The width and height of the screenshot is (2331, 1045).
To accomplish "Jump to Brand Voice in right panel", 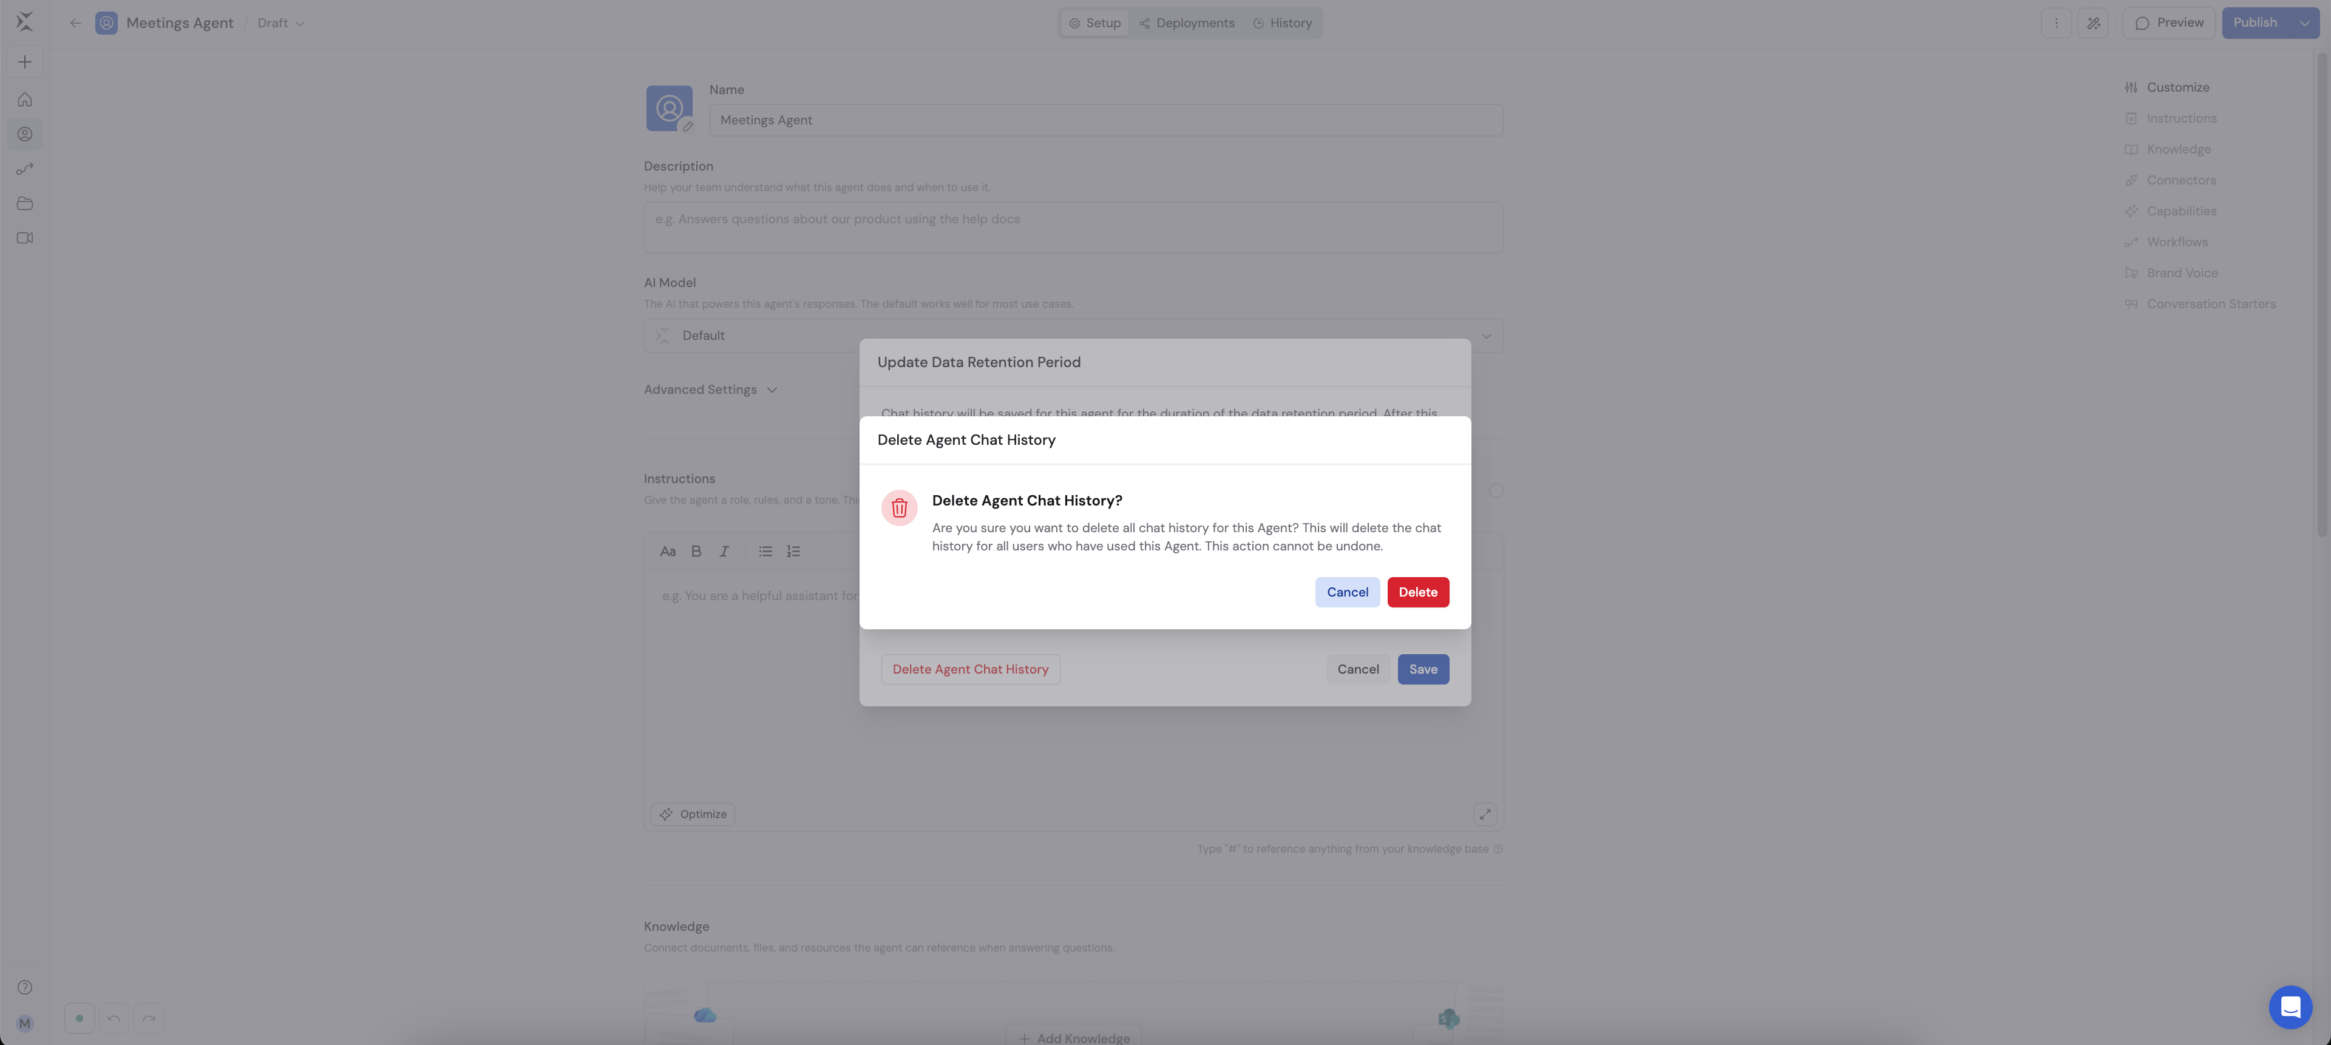I will [x=2171, y=273].
